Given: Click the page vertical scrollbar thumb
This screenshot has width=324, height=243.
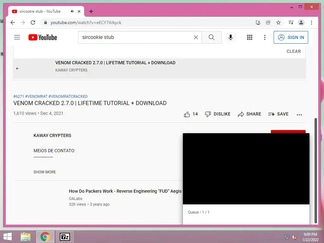Looking at the screenshot, I should coord(315,171).
